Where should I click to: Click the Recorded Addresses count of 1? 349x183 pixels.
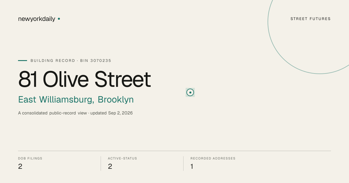192,166
